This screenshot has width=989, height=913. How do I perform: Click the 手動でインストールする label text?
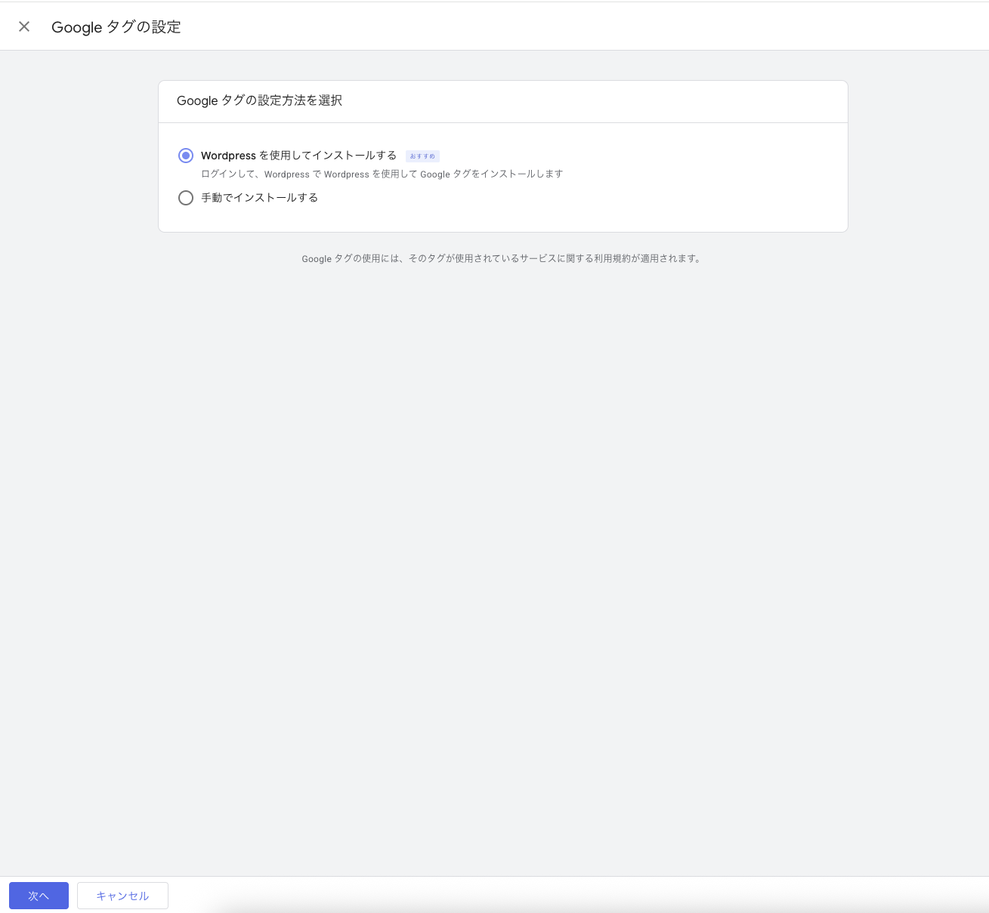click(x=259, y=198)
